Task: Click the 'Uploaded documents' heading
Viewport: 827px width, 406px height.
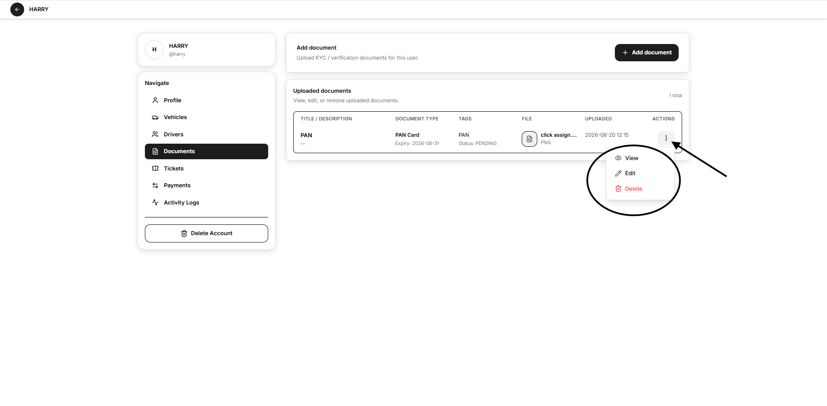Action: click(x=322, y=91)
